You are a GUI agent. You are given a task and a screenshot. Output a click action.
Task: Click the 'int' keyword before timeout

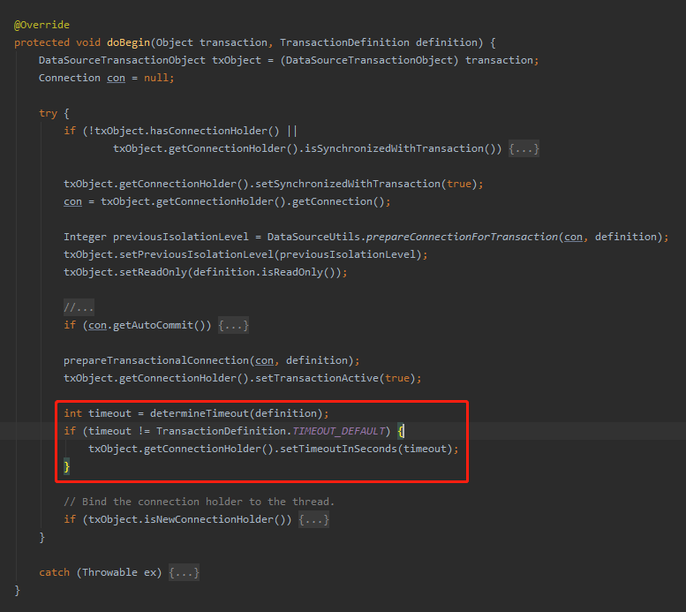tap(72, 413)
